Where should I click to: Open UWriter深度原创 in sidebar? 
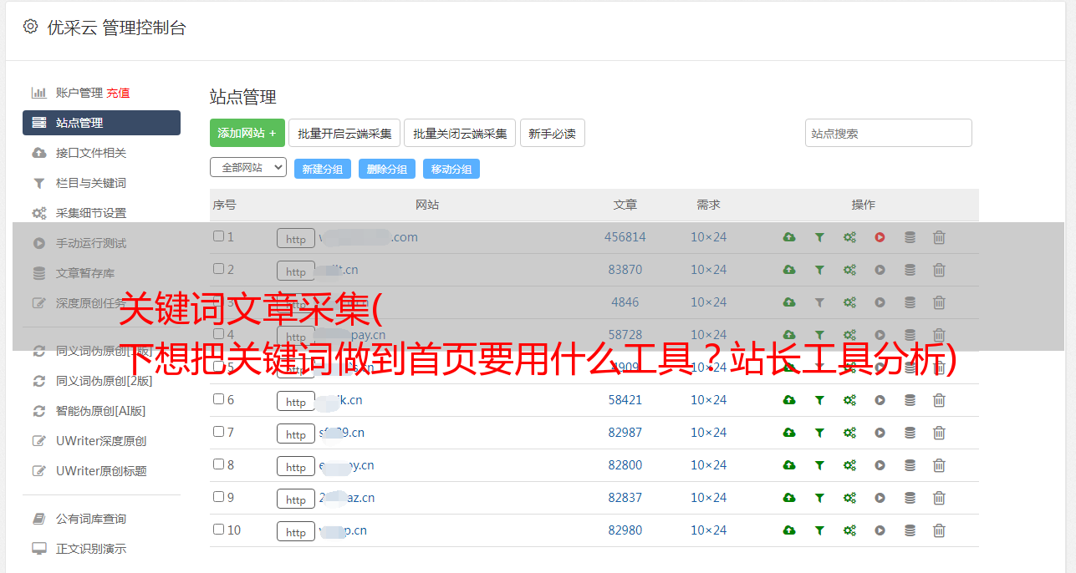point(101,441)
